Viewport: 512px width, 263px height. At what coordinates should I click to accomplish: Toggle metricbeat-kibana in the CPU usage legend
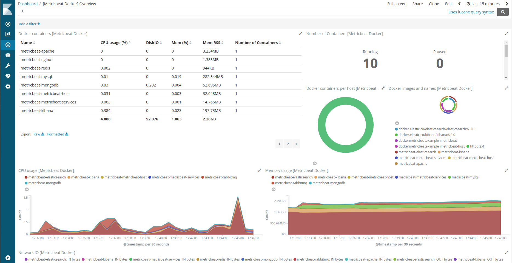(83, 177)
